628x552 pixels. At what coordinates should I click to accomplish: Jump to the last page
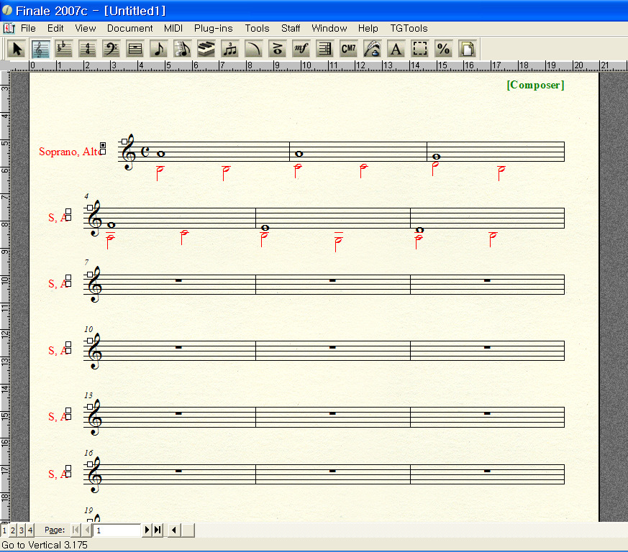click(x=158, y=530)
